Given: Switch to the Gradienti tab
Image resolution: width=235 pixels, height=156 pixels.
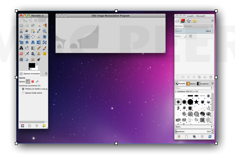Looking at the screenshot, I should pyautogui.click(x=203, y=83).
